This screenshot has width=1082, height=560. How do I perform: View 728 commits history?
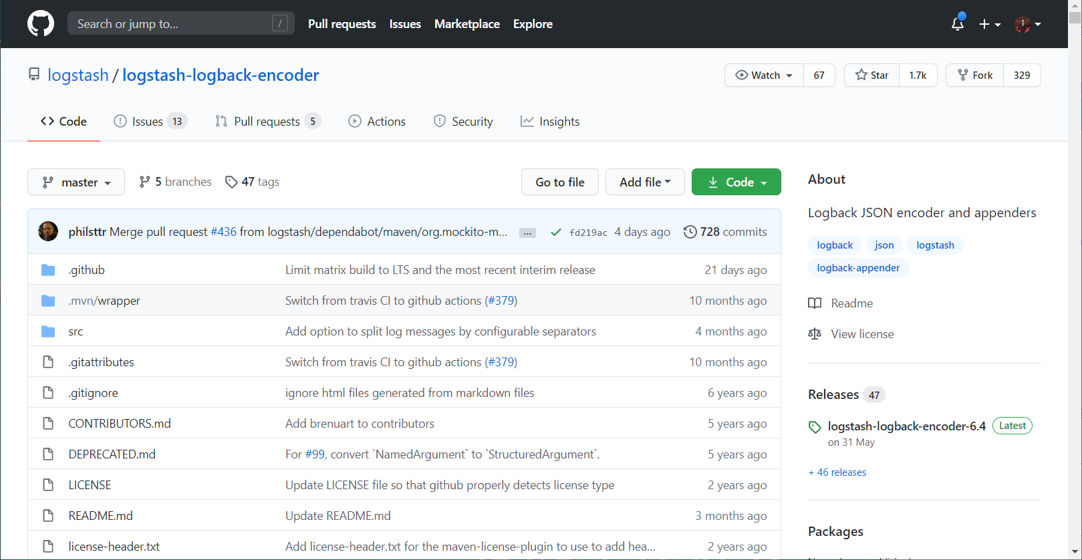click(726, 232)
